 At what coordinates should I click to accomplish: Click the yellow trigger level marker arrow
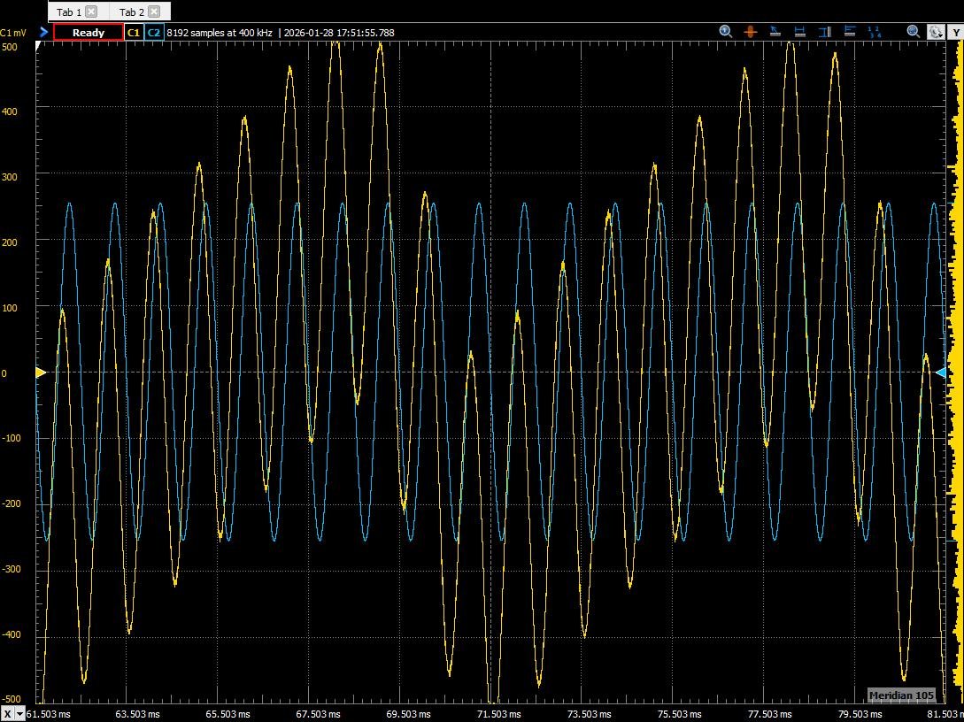[39, 373]
